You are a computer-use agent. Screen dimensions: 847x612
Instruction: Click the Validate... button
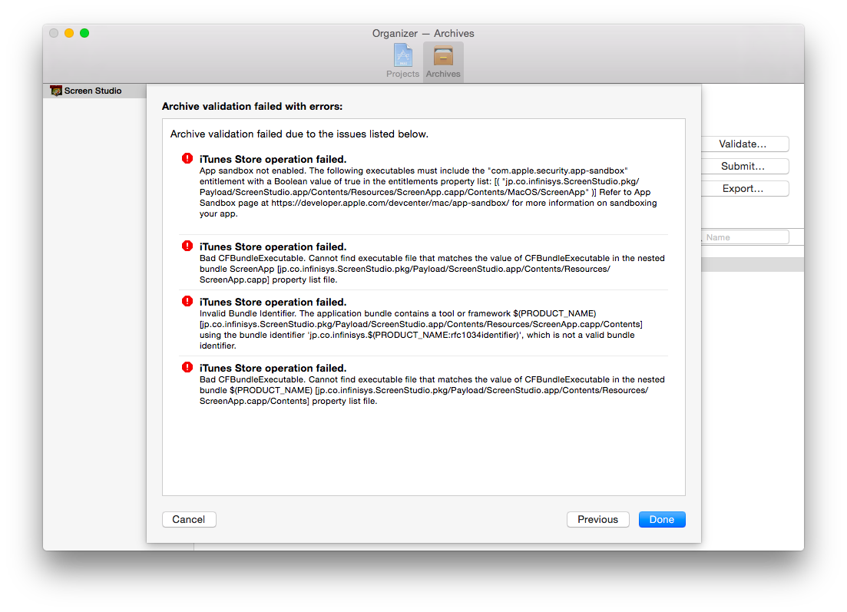coord(743,144)
